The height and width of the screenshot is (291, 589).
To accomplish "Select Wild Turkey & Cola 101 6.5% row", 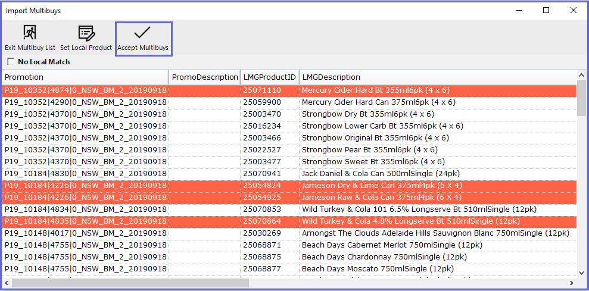I will [289, 209].
